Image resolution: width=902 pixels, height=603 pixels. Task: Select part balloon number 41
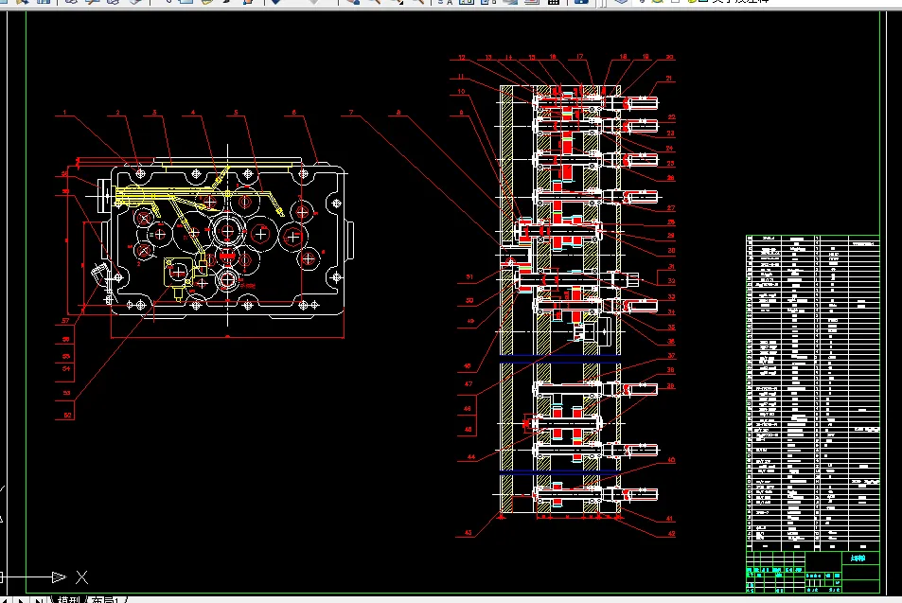(669, 519)
